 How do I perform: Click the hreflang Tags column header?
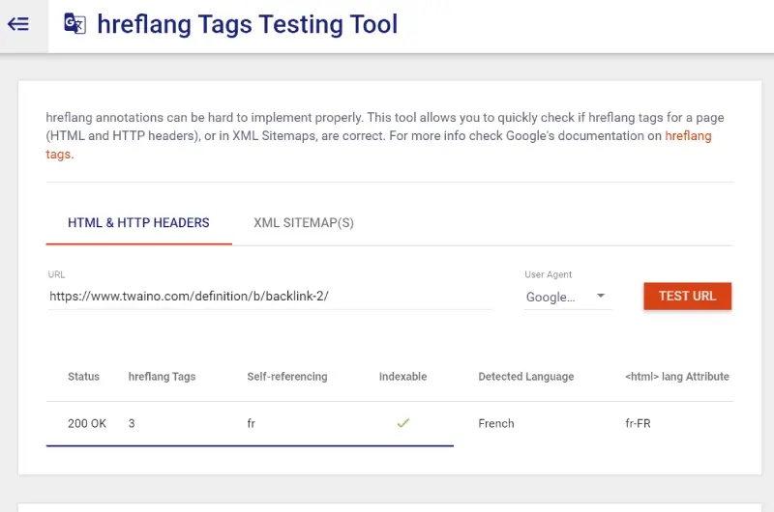pos(162,377)
